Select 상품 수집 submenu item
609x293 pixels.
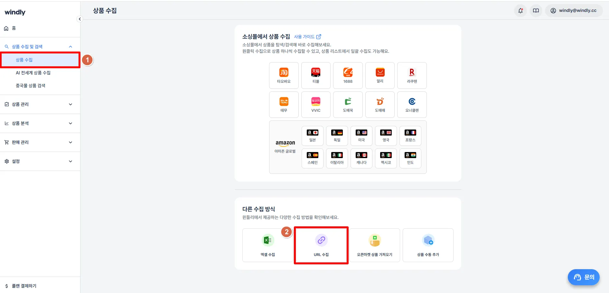[x=40, y=60]
